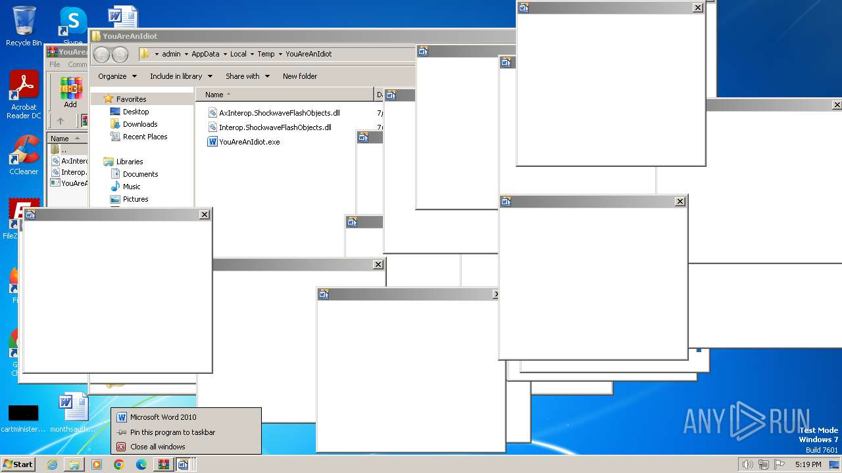Click the Back arrow in Explorer window
842x473 pixels.
[x=101, y=55]
